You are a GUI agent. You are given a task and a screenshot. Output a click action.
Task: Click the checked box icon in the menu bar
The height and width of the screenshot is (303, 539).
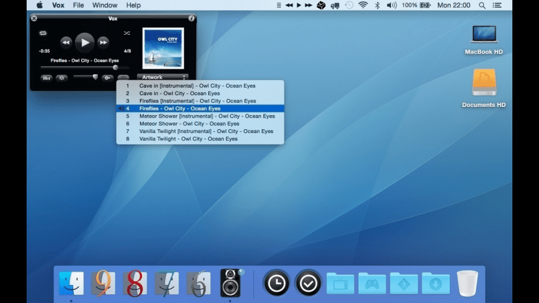click(x=321, y=5)
